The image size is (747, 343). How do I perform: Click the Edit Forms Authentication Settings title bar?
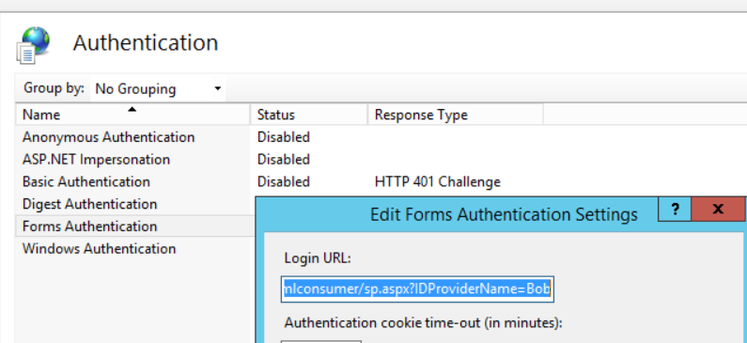click(x=504, y=214)
